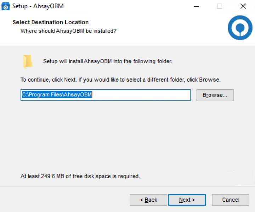The width and height of the screenshot is (255, 212).
Task: Click the free disk space requirement text
Action: click(80, 176)
